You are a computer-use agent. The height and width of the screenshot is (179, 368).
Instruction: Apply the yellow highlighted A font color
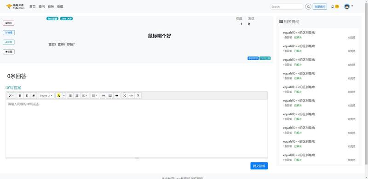click(59, 95)
